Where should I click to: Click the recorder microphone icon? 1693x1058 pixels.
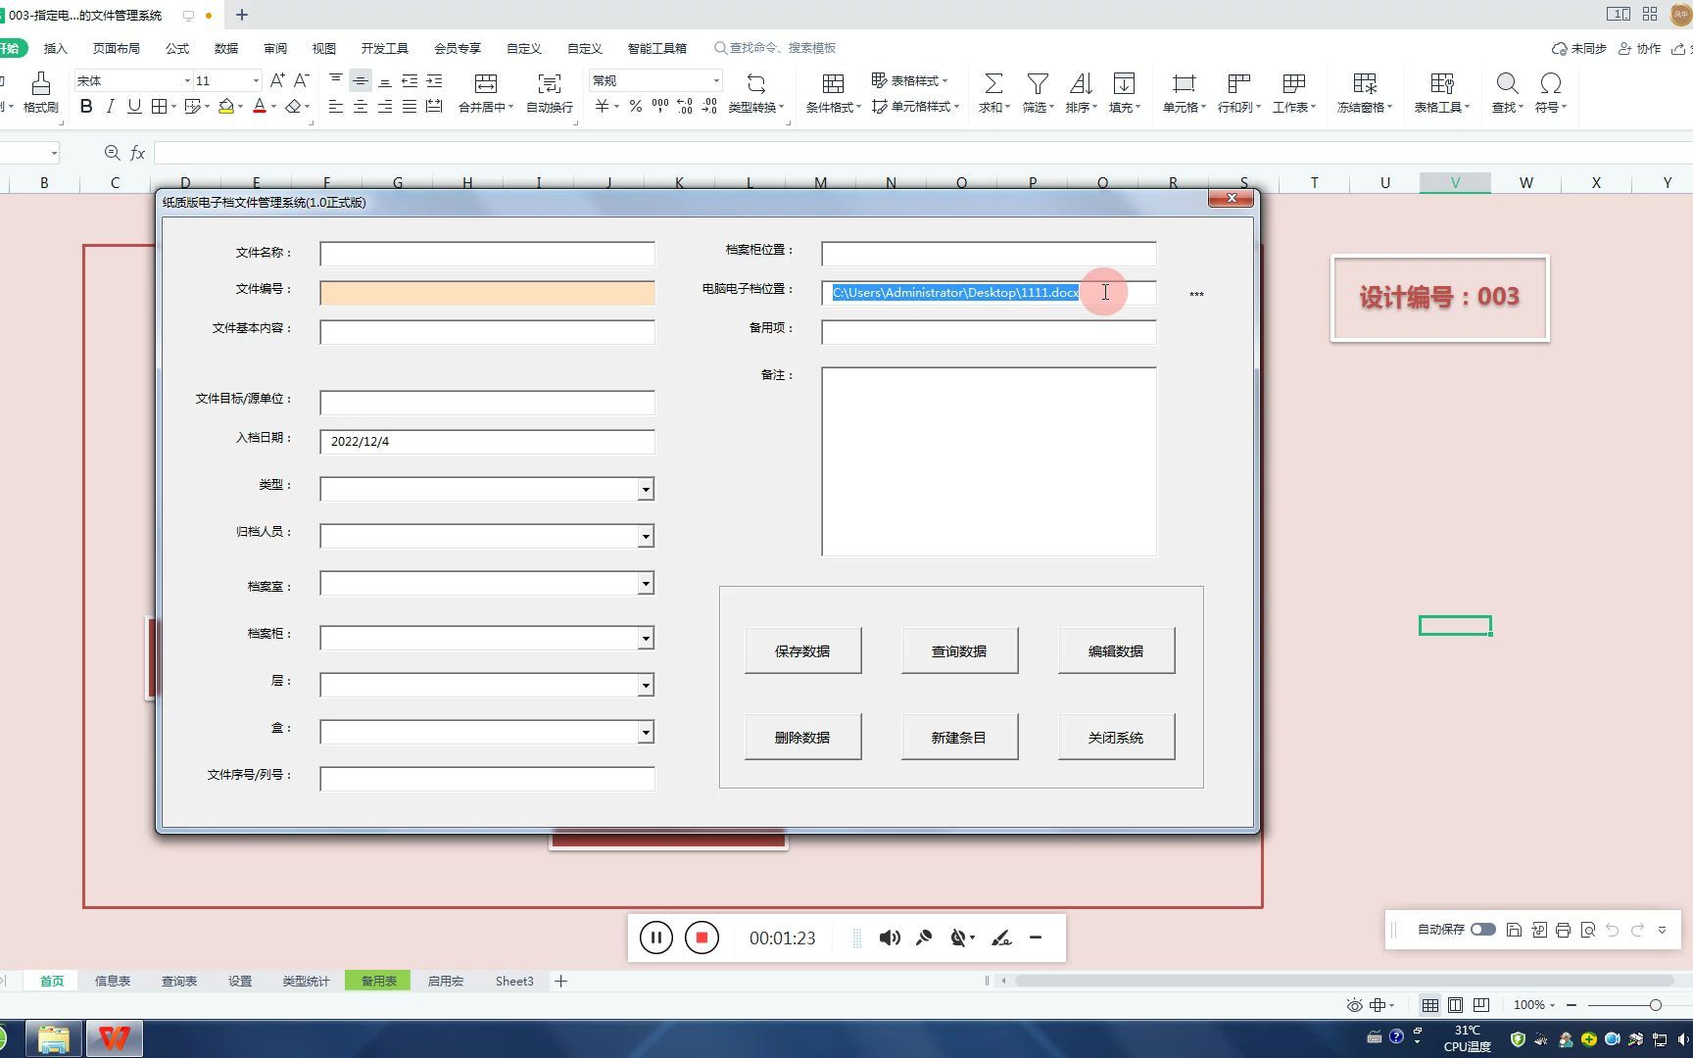tap(924, 938)
